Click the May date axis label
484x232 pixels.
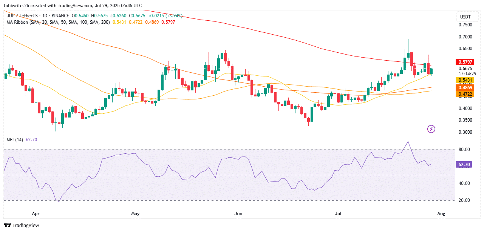136,214
